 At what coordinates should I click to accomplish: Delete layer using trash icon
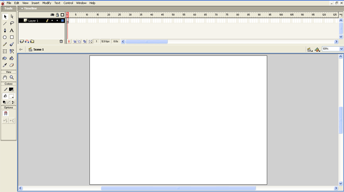pos(61,41)
